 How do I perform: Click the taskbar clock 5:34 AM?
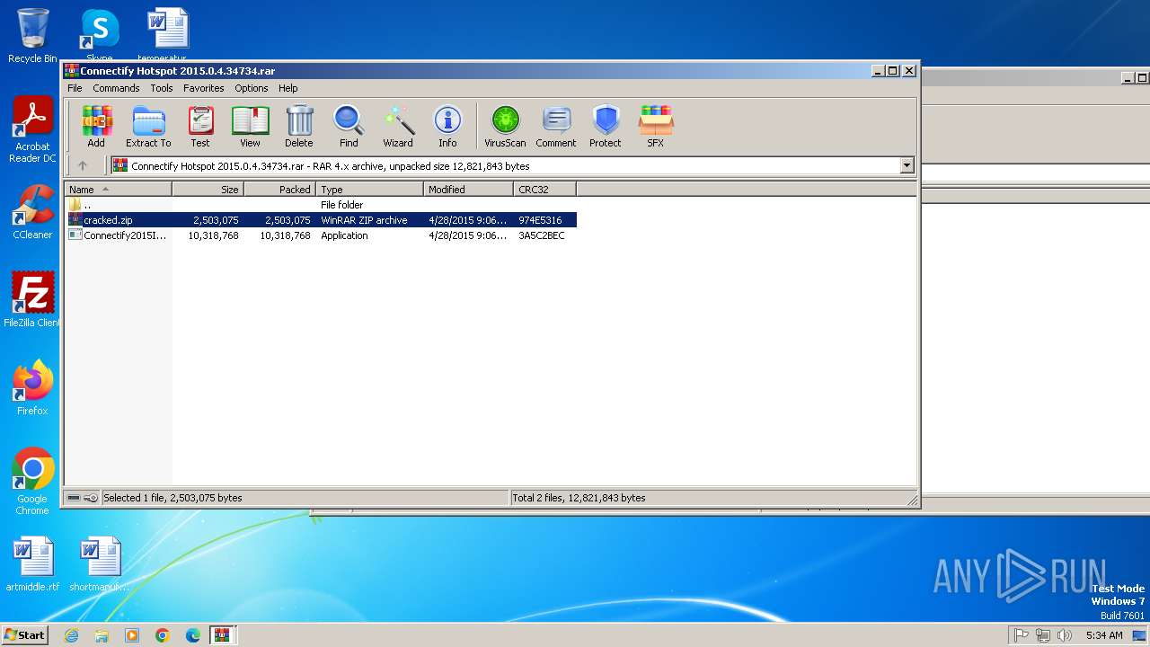[x=1103, y=635]
